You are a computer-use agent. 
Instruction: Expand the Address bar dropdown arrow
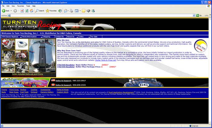tap(194, 15)
